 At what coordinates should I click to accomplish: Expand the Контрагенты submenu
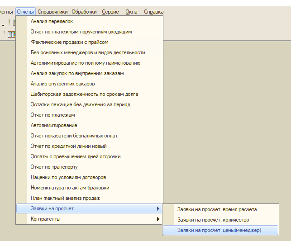(x=90, y=219)
